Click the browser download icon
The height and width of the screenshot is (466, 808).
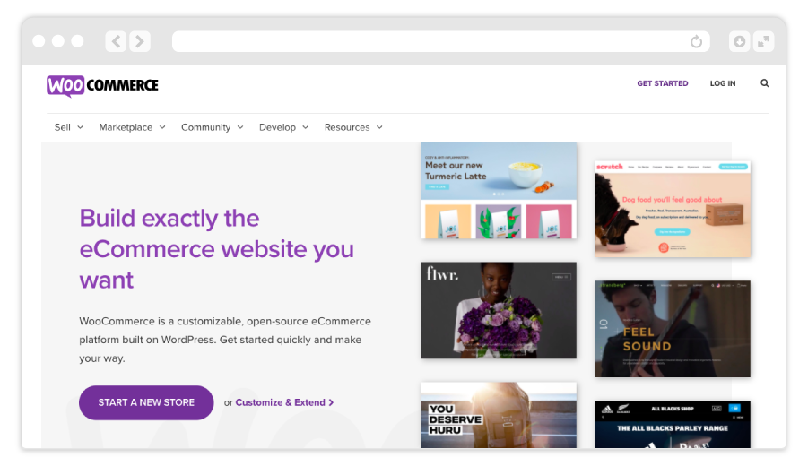tap(739, 41)
